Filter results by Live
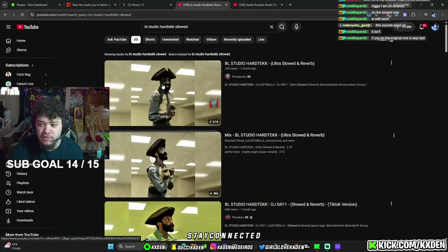 pyautogui.click(x=261, y=40)
